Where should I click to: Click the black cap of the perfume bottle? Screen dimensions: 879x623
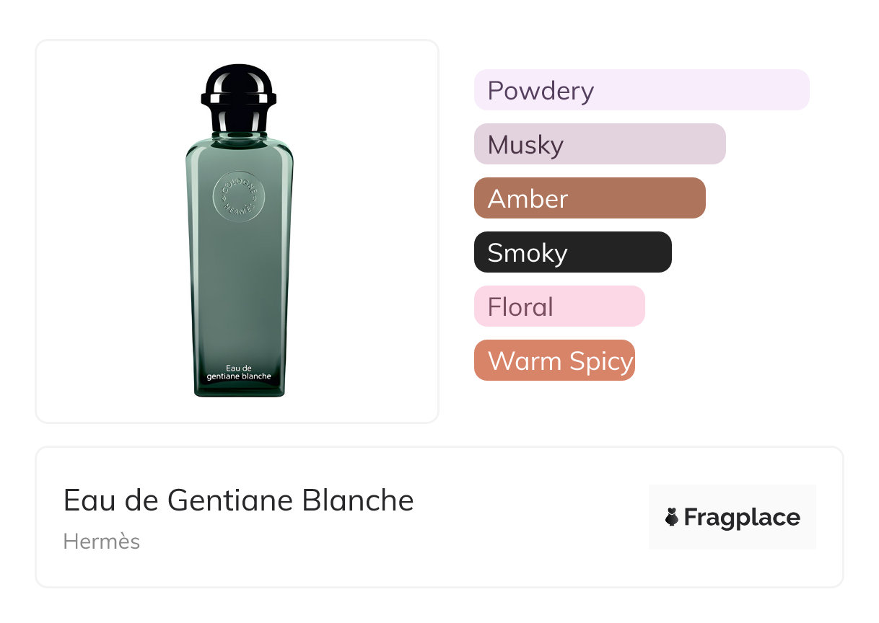[x=239, y=94]
